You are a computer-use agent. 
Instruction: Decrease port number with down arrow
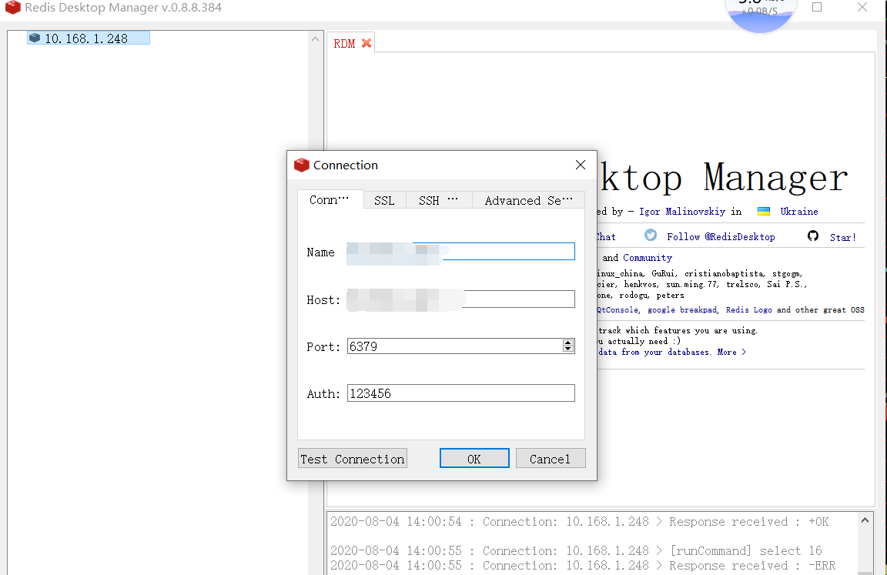pyautogui.click(x=568, y=349)
